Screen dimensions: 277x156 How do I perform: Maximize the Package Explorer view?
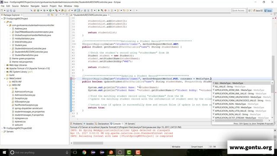click(67, 15)
